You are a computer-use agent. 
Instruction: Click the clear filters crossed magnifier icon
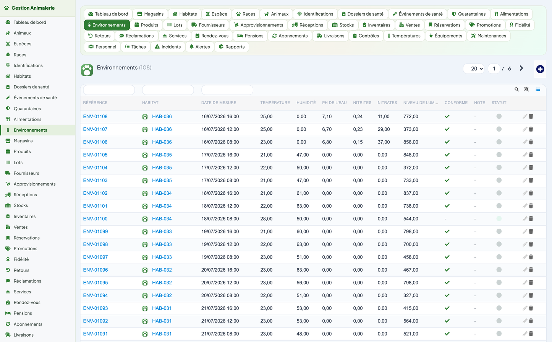pyautogui.click(x=526, y=90)
